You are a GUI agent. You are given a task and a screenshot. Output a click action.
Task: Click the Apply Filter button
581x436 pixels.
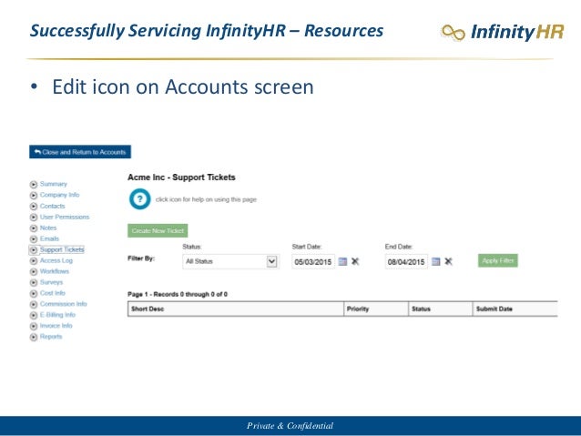point(497,261)
